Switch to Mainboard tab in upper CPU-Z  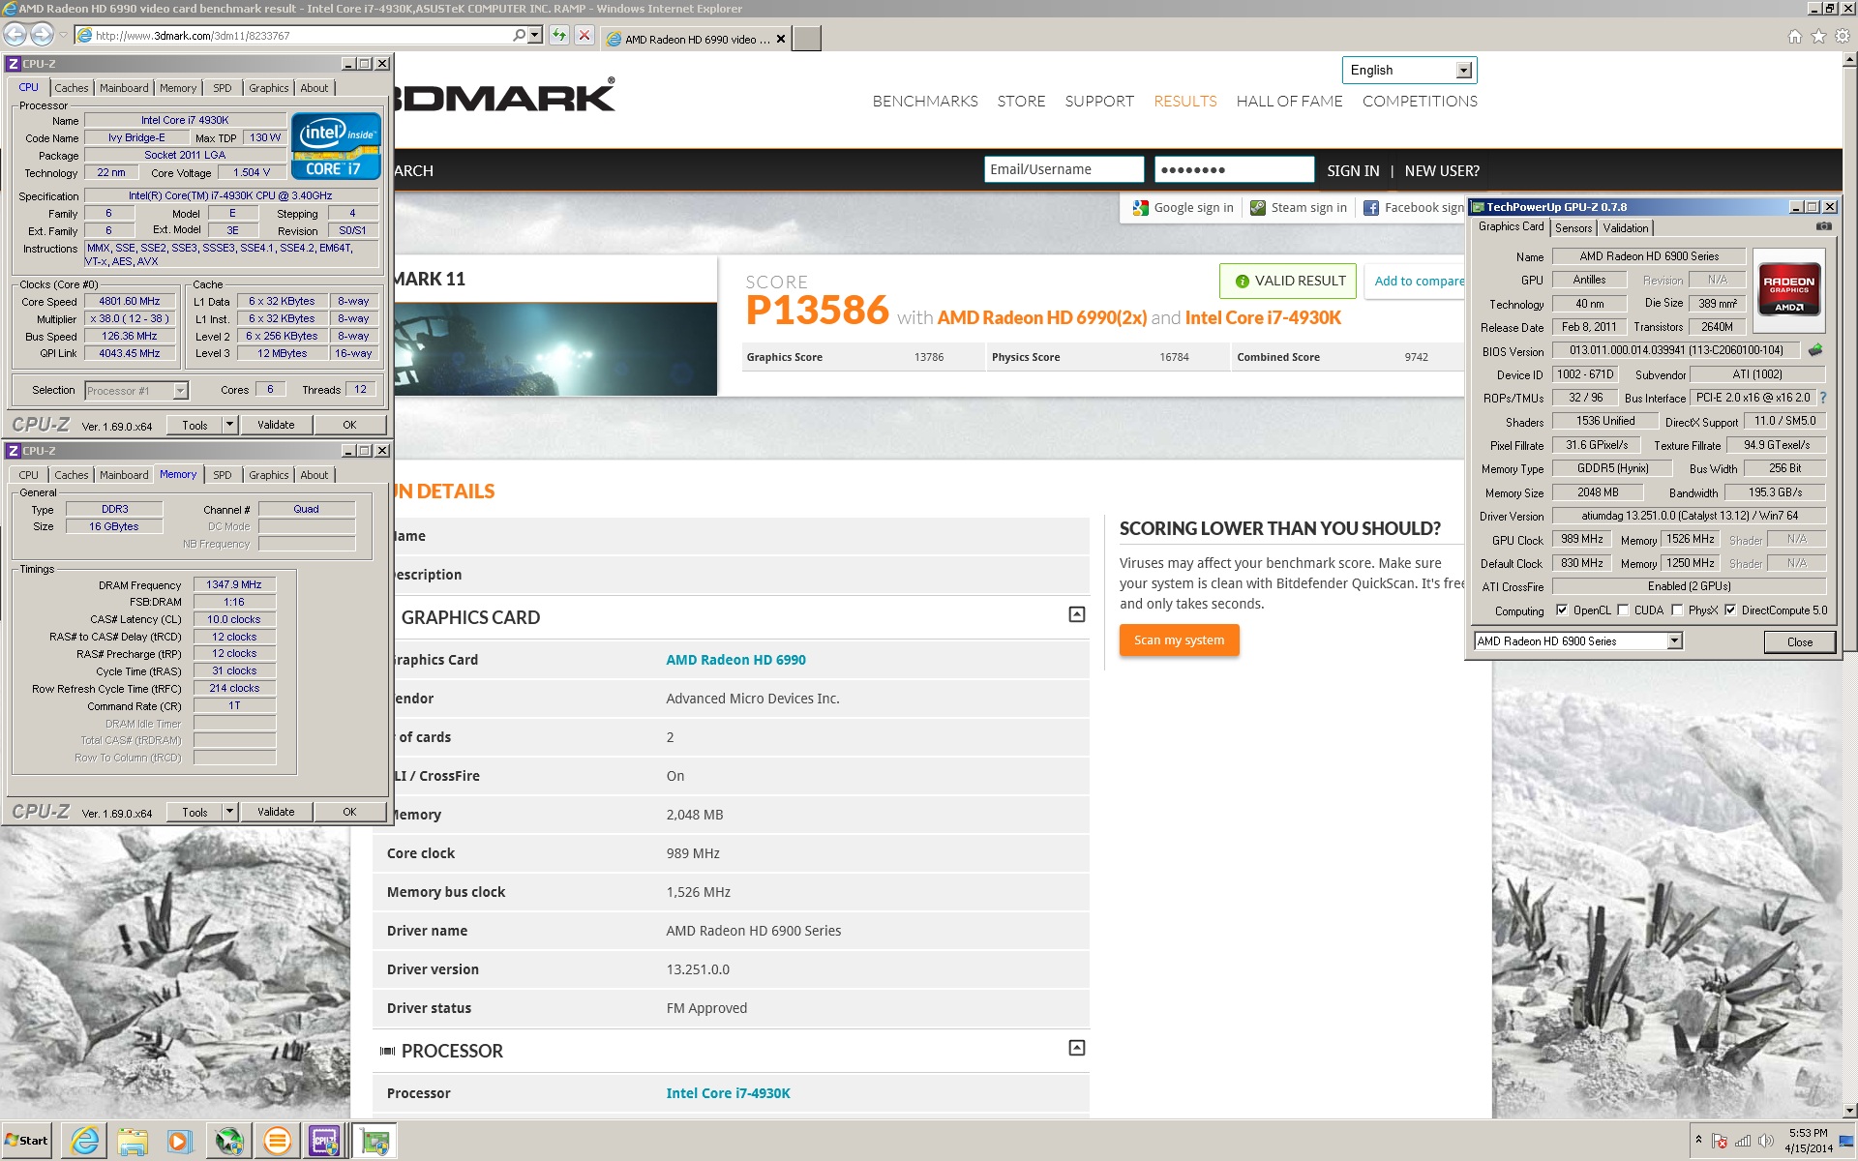(124, 88)
